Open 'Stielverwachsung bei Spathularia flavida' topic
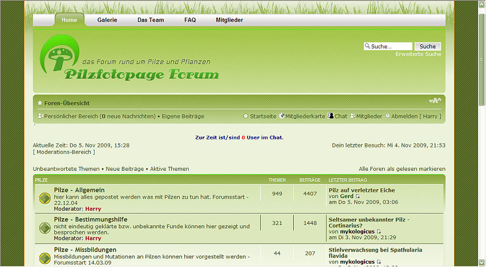486x267 pixels. pyautogui.click(x=375, y=253)
